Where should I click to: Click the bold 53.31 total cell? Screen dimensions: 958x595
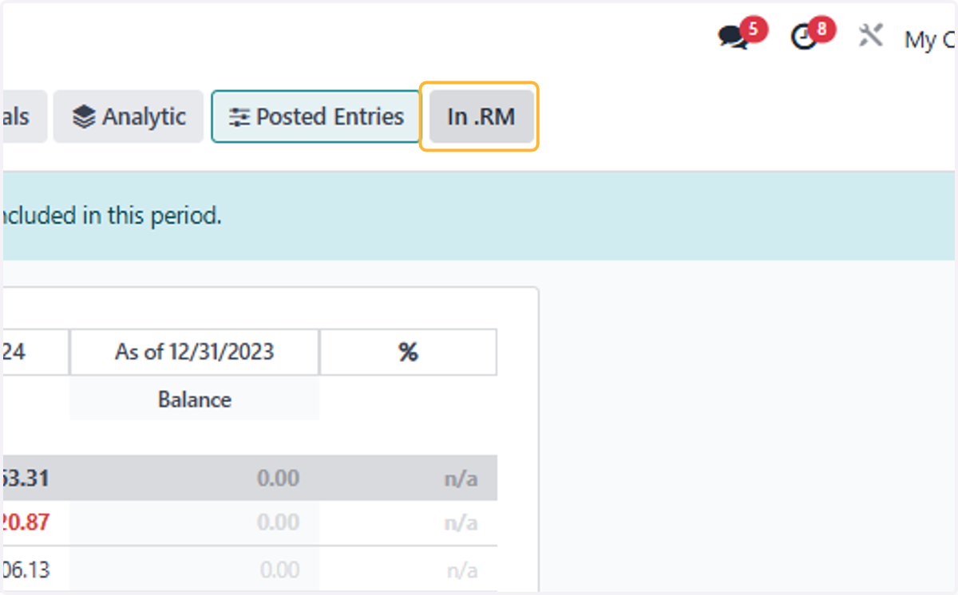[x=25, y=479]
